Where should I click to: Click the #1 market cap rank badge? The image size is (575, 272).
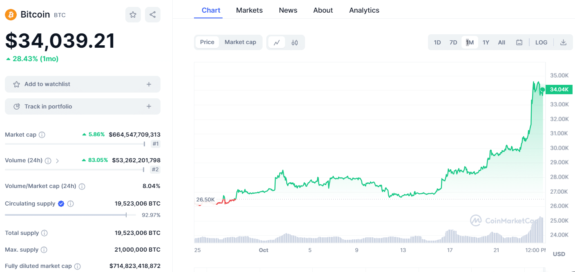[156, 144]
